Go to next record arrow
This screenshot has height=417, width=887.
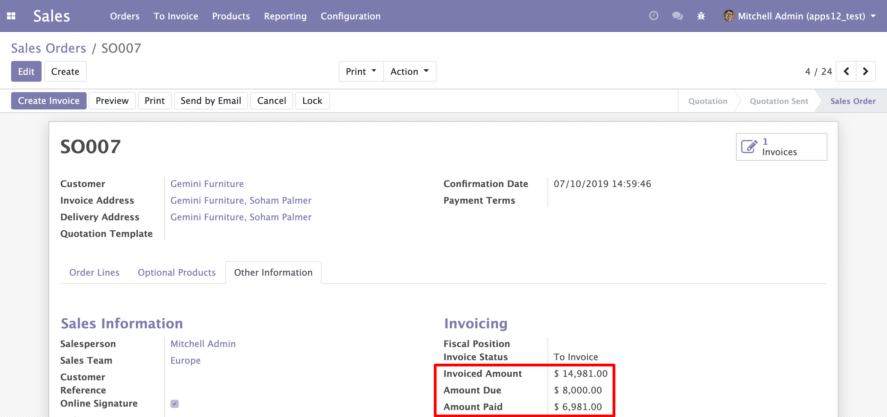tap(866, 71)
